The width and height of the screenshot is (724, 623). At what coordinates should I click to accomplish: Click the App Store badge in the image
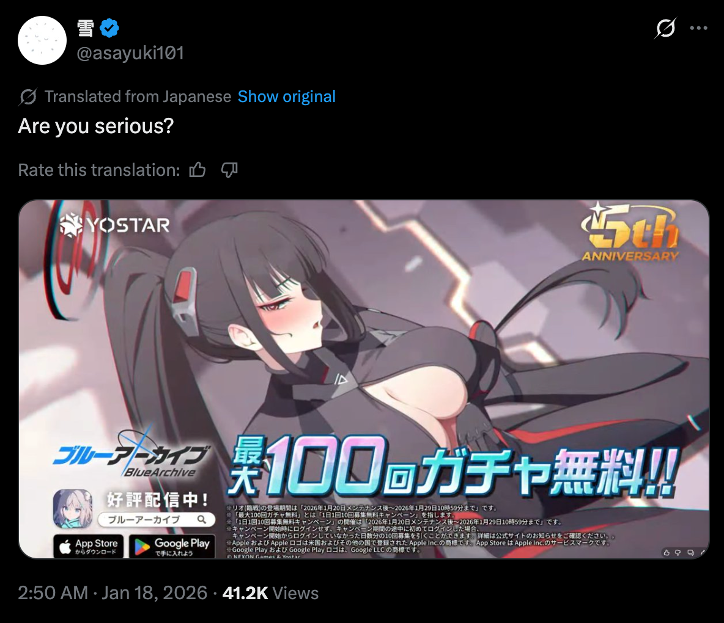(x=89, y=546)
